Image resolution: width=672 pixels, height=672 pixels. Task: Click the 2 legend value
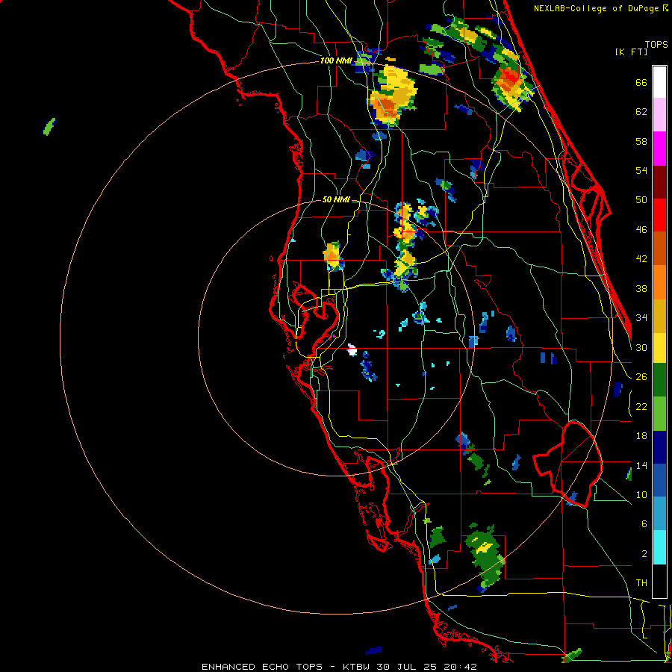point(644,554)
